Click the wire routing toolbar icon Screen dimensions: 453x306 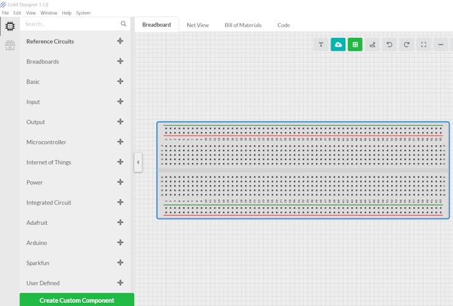coord(372,45)
